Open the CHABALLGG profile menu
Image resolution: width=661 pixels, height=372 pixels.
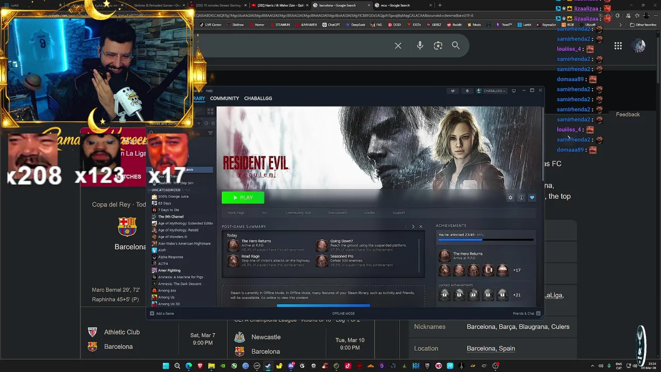(x=258, y=98)
